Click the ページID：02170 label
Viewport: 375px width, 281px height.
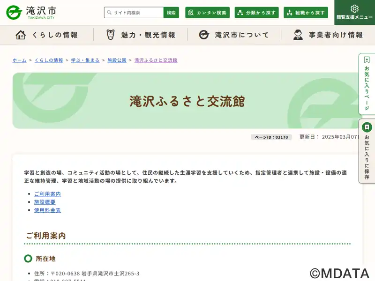(x=271, y=137)
